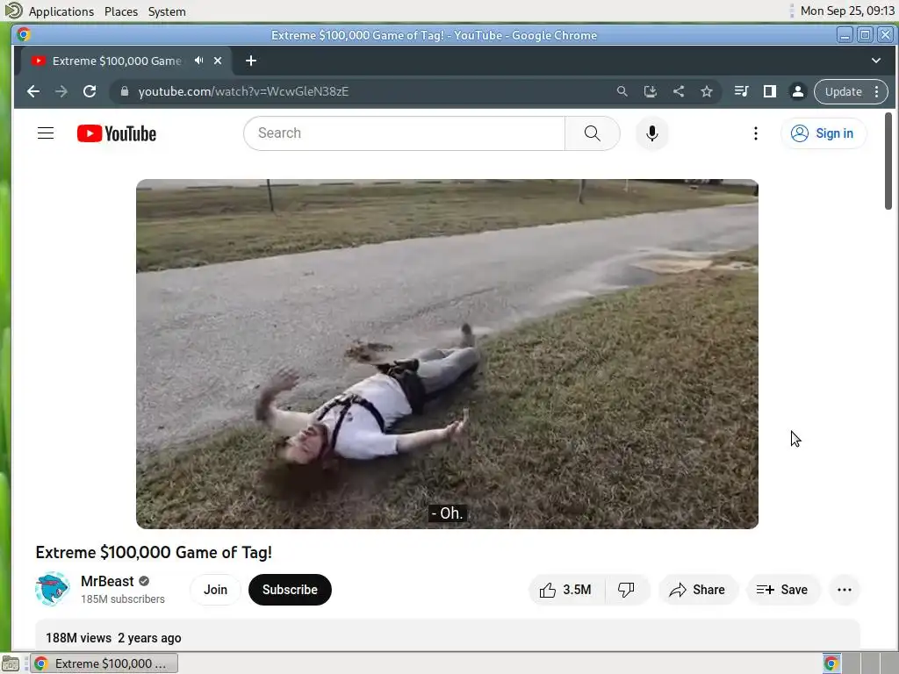
Task: Open Chrome zoom magnifier icon in address bar
Action: click(x=622, y=91)
